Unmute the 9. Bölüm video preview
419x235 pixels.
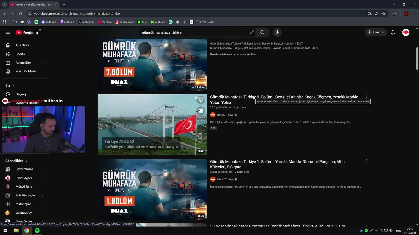click(x=201, y=100)
